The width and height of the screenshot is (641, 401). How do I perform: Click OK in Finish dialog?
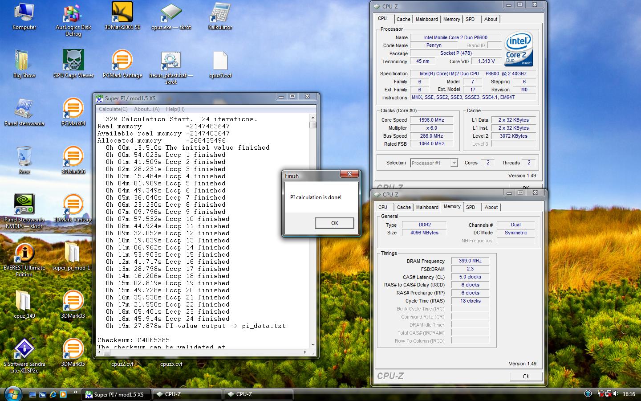tap(335, 223)
